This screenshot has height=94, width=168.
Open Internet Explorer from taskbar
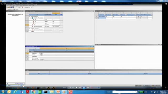click(x=15, y=92)
